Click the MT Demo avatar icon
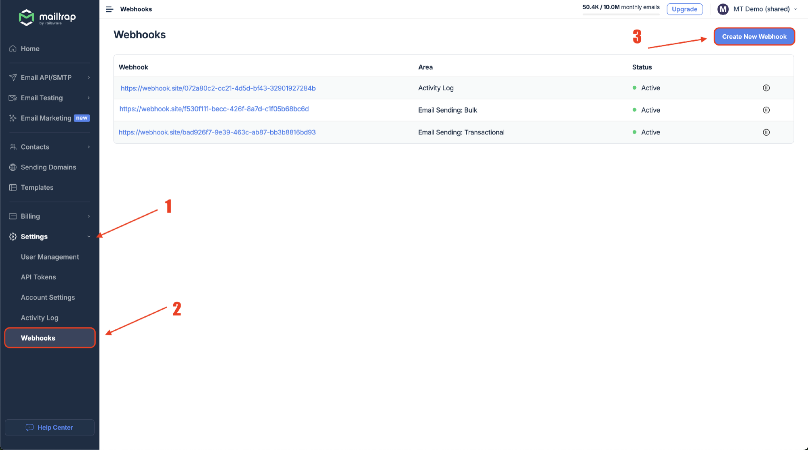The image size is (808, 450). (723, 9)
